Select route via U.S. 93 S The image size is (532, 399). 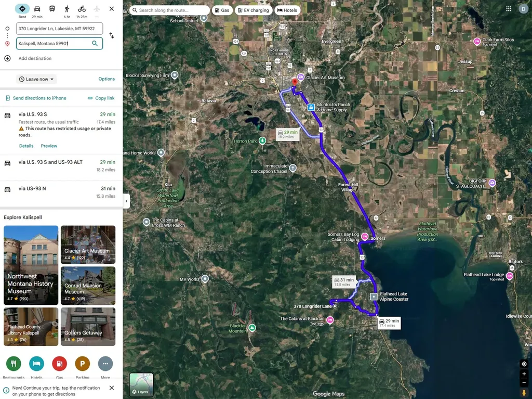61,130
